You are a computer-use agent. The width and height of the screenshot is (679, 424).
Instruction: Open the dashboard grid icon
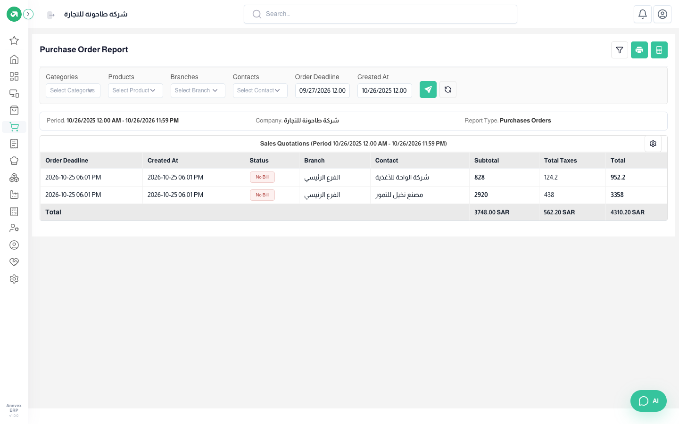pos(14,76)
